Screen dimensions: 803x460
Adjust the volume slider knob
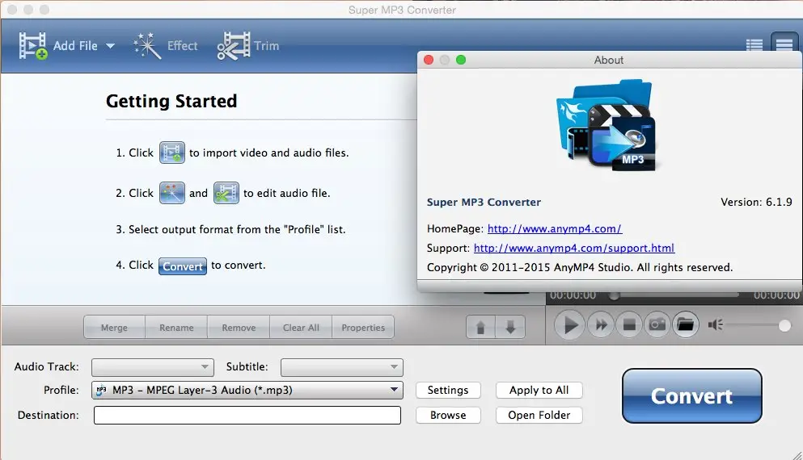coord(784,325)
